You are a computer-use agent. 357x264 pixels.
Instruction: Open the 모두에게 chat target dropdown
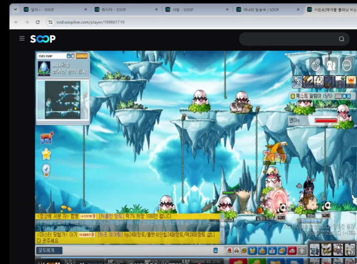point(49,250)
